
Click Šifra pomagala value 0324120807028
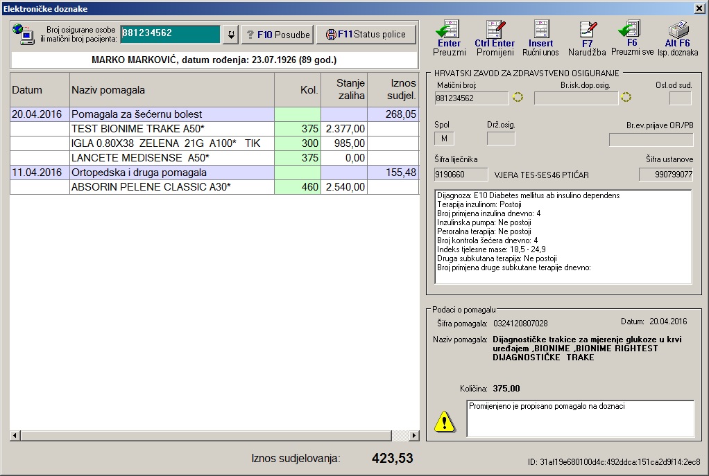(520, 324)
